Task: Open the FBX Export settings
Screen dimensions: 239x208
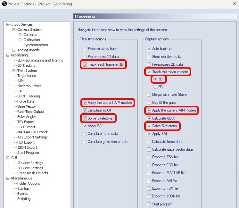Action: [26, 142]
